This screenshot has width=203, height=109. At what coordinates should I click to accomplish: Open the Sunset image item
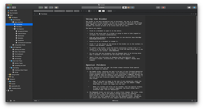(x=13, y=84)
